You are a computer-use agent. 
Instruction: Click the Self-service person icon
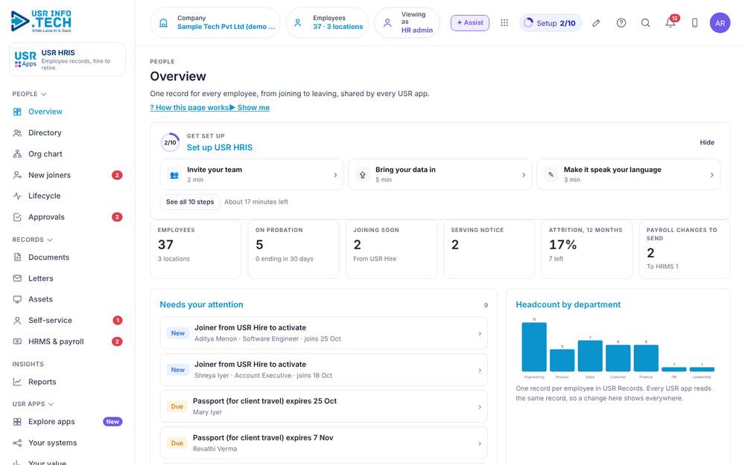tap(17, 320)
